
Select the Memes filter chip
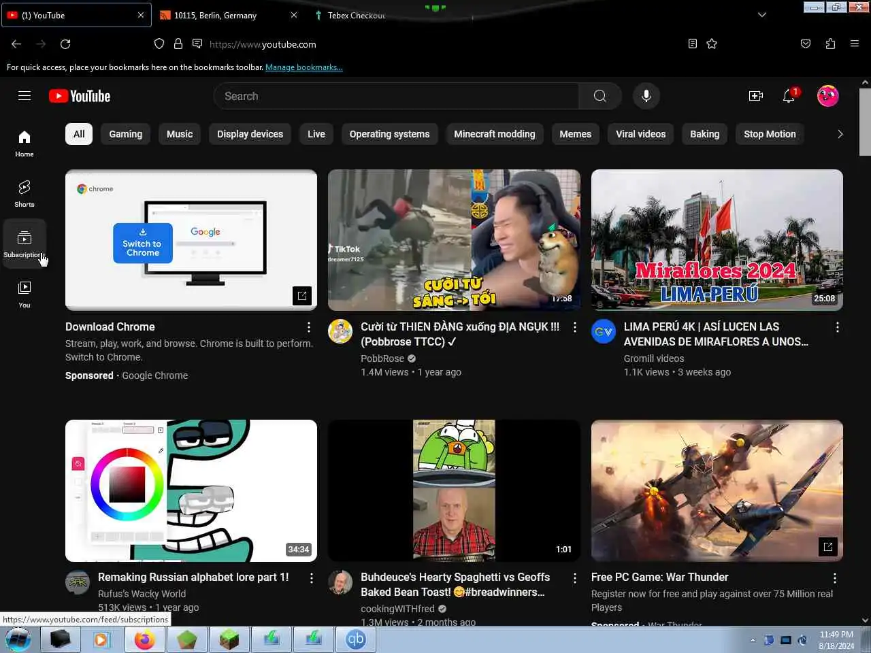[576, 134]
